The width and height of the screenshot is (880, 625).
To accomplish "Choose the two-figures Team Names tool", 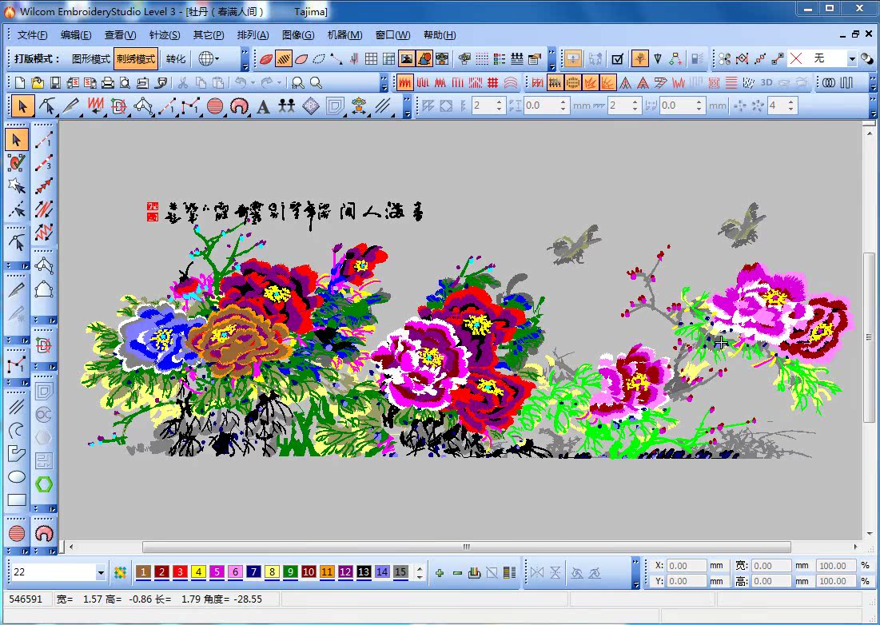I will 287,105.
